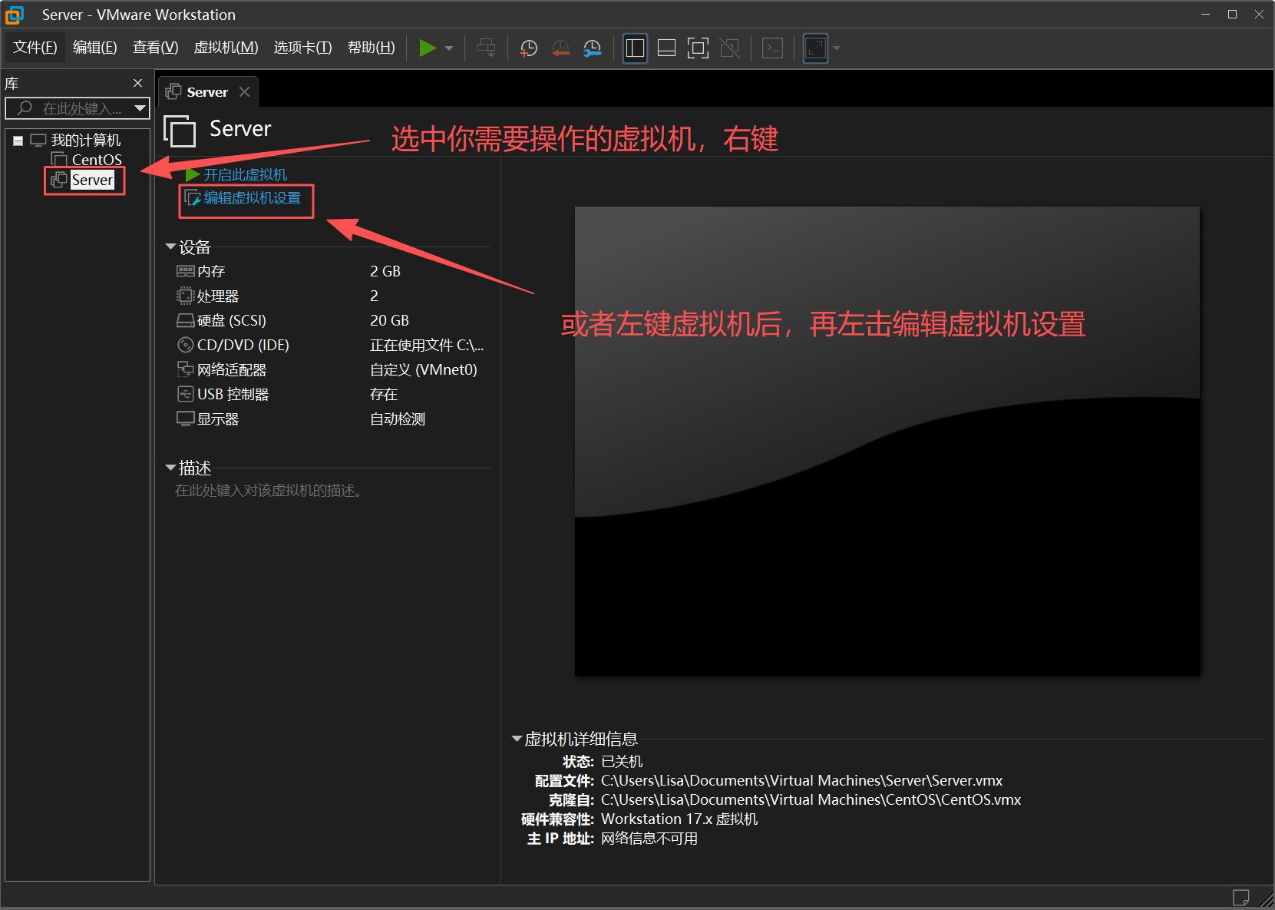Collapse the 设备 section

coord(170,247)
